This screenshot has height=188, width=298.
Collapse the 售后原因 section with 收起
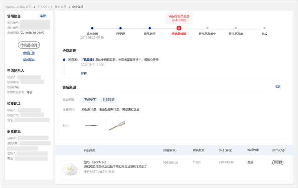(278, 87)
